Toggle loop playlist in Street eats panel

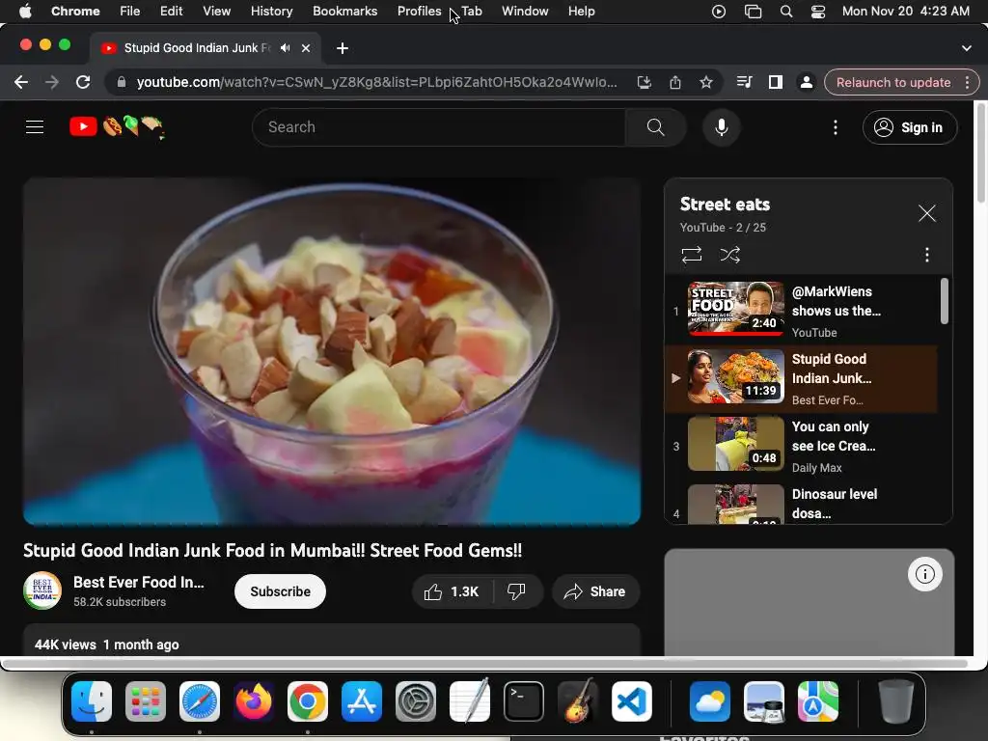(x=691, y=255)
